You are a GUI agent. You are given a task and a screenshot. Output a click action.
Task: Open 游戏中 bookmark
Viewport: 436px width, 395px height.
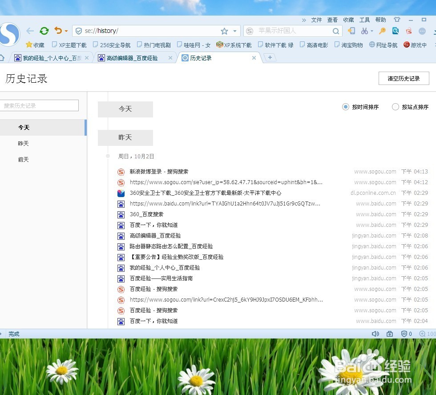tap(415, 45)
